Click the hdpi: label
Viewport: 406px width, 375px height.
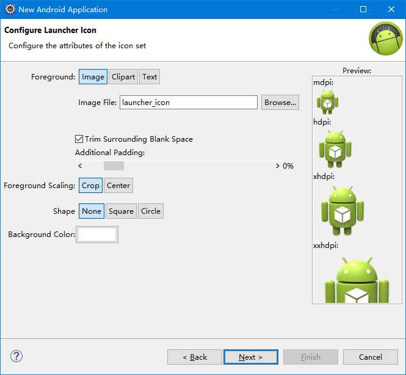(x=322, y=122)
